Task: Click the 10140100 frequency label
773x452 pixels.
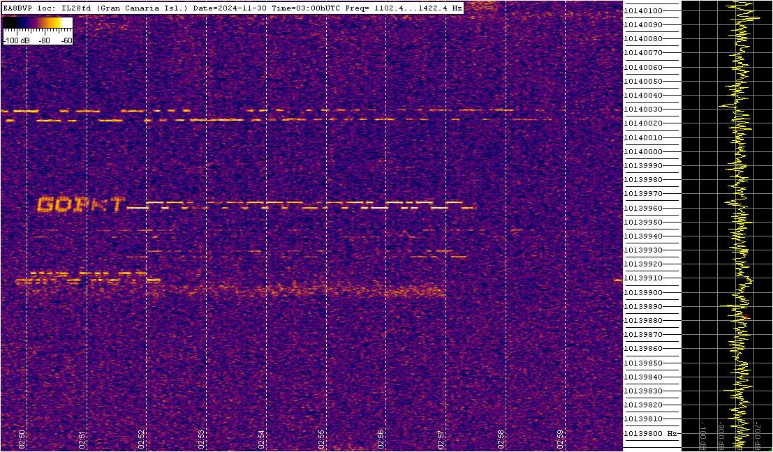Action: [643, 11]
